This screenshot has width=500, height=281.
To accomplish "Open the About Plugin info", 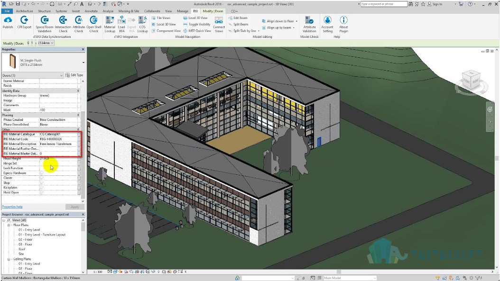I will click(343, 24).
